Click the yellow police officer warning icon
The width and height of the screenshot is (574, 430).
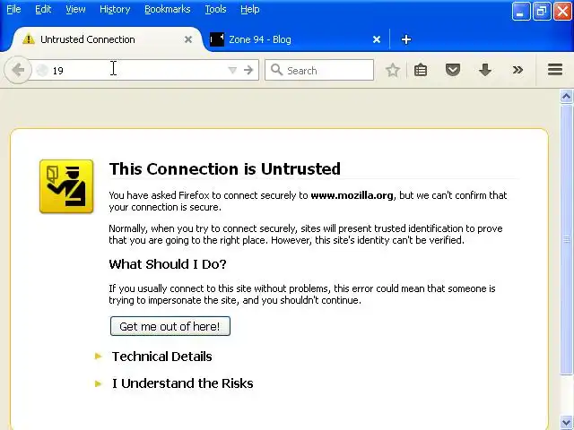[66, 186]
